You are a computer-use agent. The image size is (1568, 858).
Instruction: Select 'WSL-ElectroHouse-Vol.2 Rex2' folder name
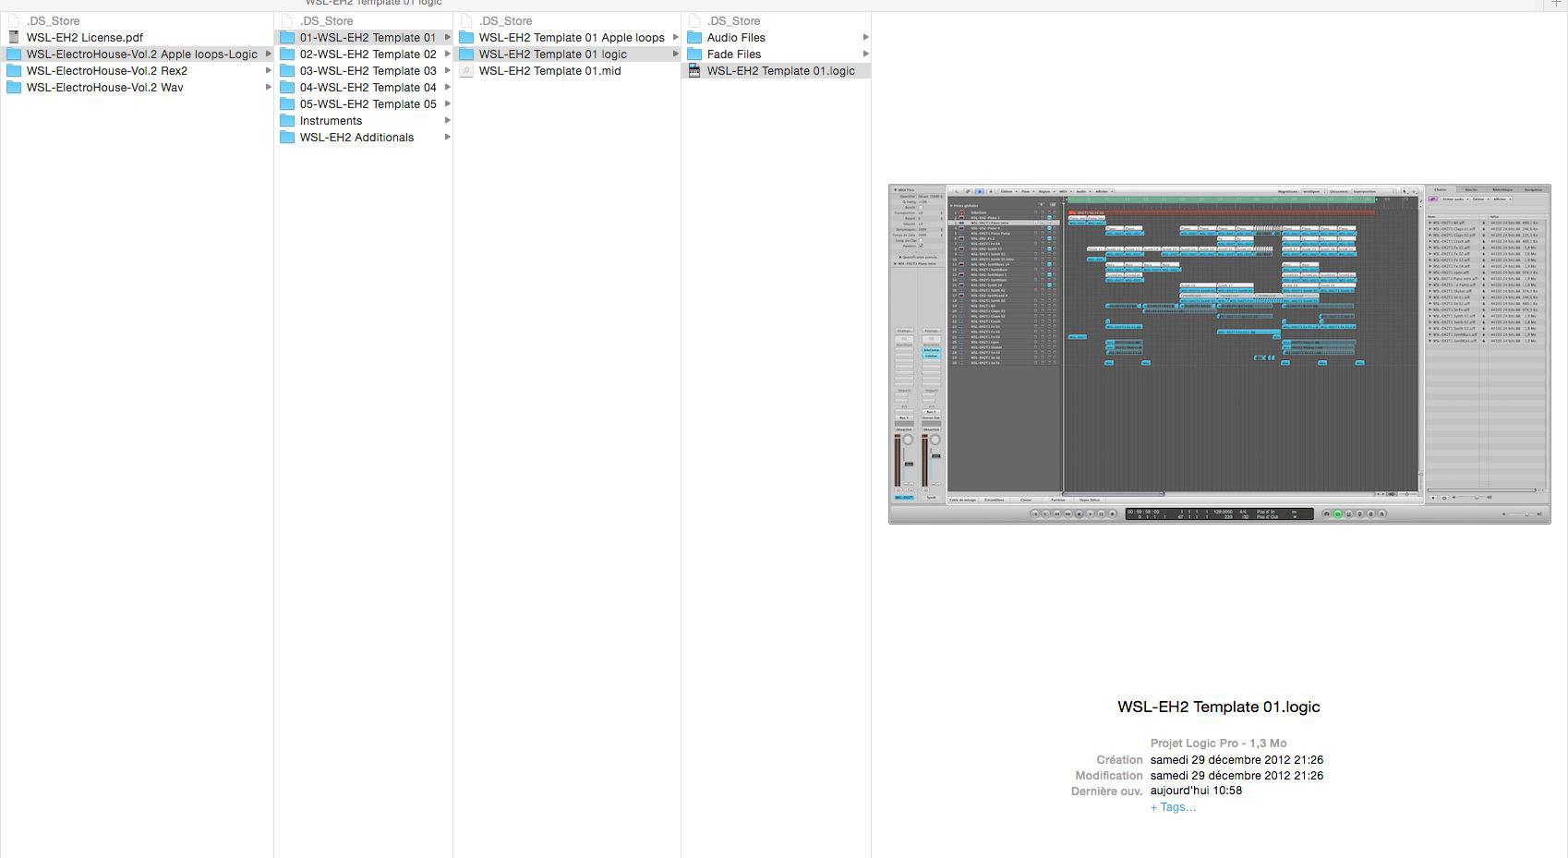[x=107, y=71]
